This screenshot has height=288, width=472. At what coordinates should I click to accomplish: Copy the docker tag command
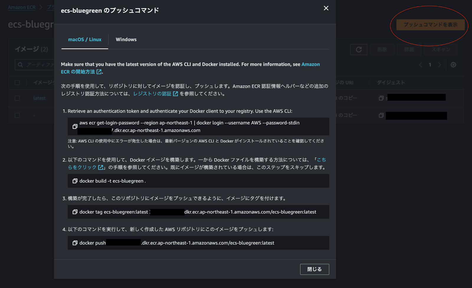(x=75, y=212)
